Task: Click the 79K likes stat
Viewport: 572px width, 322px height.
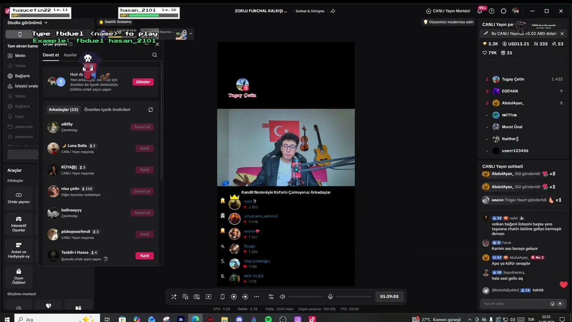Action: (x=490, y=53)
